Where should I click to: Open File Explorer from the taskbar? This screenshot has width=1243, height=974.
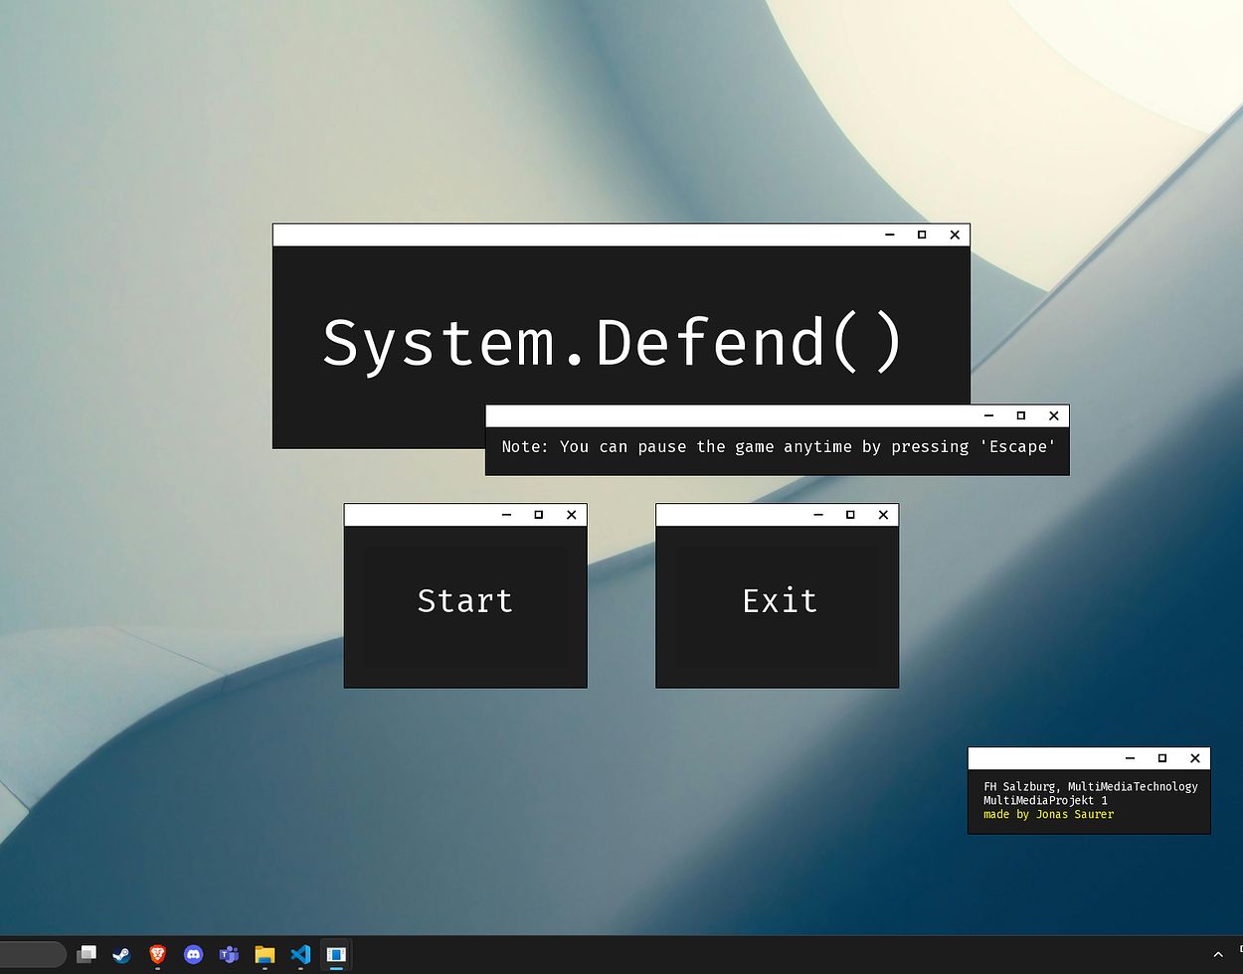(265, 955)
